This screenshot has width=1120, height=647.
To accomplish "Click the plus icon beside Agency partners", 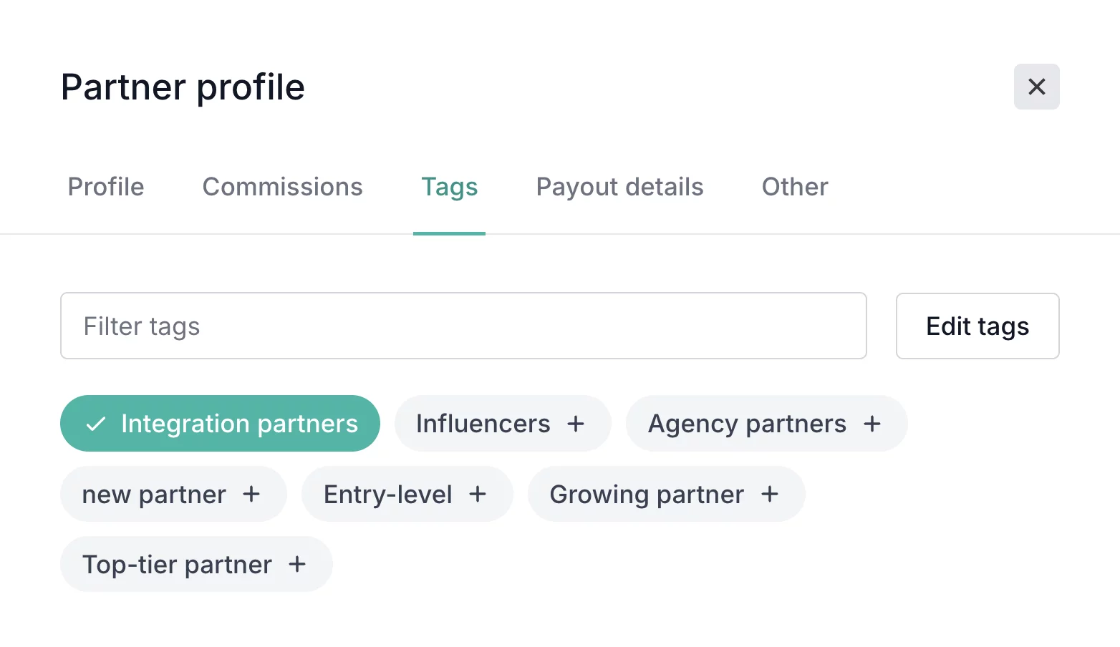I will point(872,424).
